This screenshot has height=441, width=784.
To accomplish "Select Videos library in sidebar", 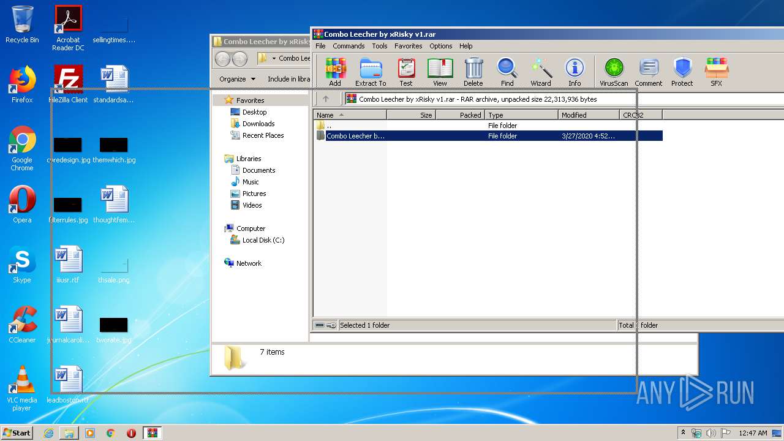I will point(252,205).
